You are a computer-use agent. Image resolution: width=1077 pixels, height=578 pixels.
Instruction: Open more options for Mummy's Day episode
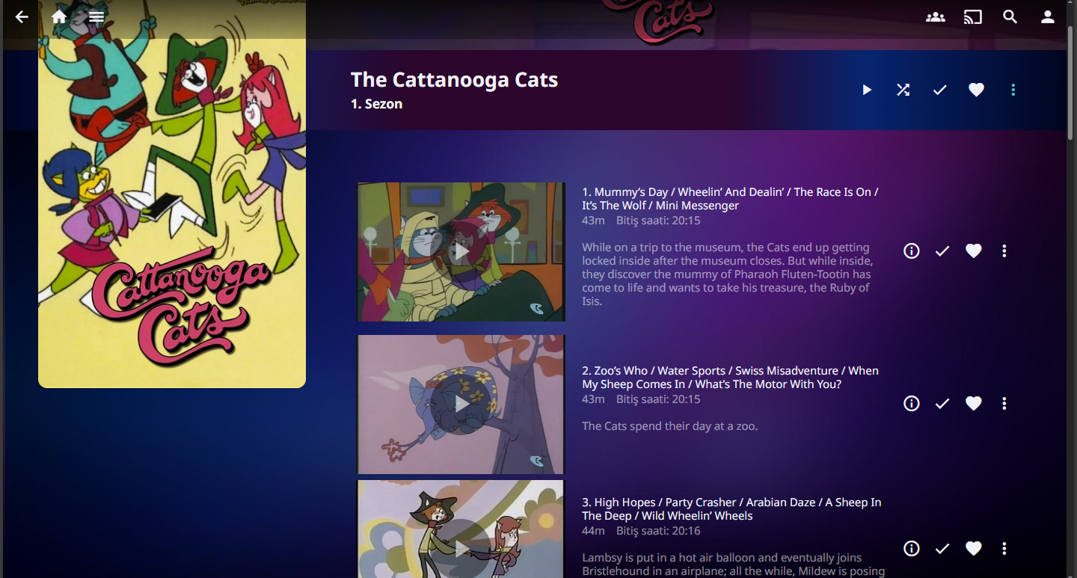click(x=1004, y=251)
